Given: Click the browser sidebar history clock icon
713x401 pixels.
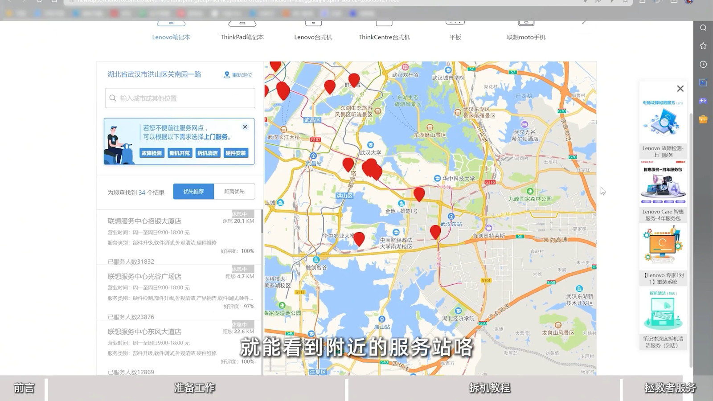Looking at the screenshot, I should pos(703,64).
